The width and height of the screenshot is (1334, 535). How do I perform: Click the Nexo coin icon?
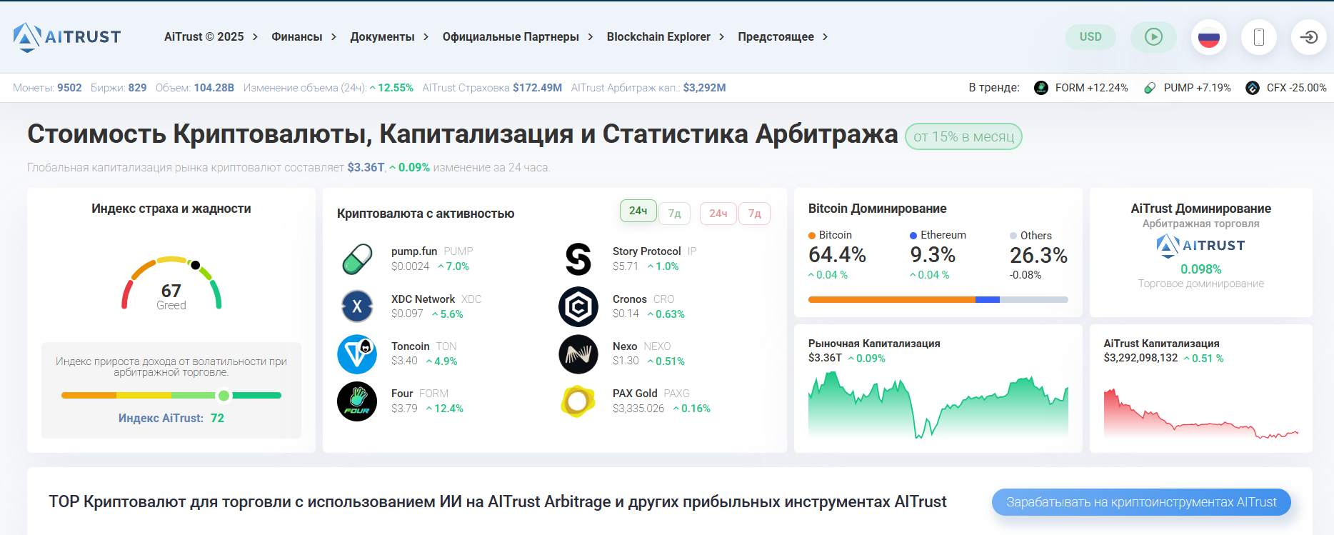coord(578,354)
